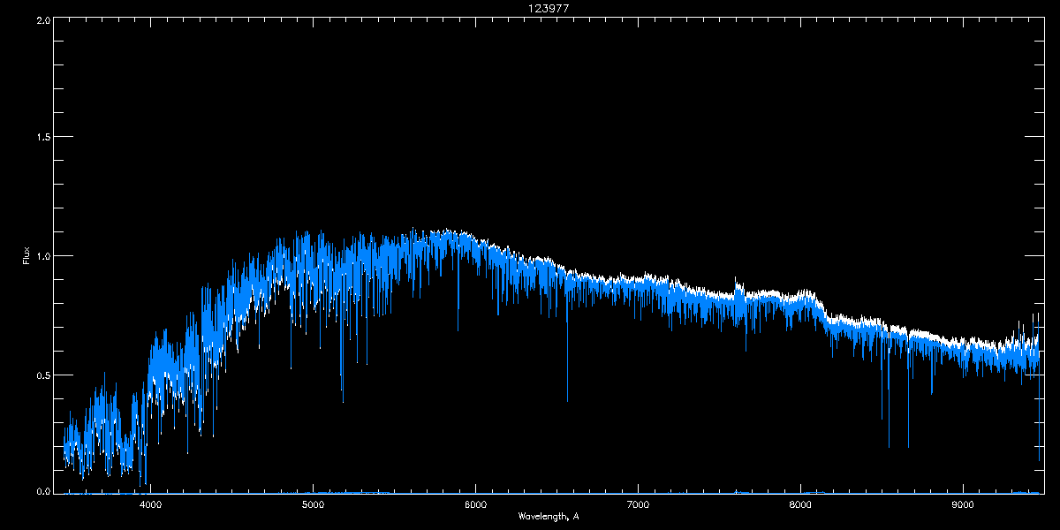Click the 4000 wavelength tick label
Screen dimensions: 1060x530
pos(151,505)
